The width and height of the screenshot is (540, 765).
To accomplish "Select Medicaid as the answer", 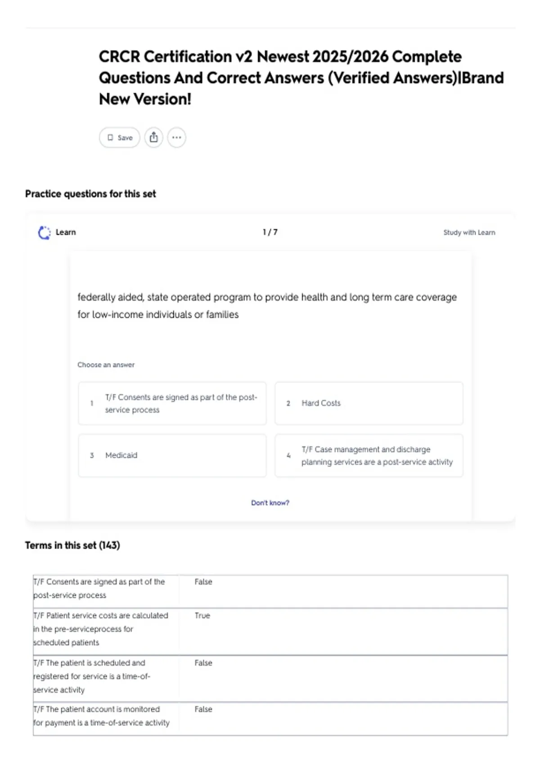I will pyautogui.click(x=172, y=455).
